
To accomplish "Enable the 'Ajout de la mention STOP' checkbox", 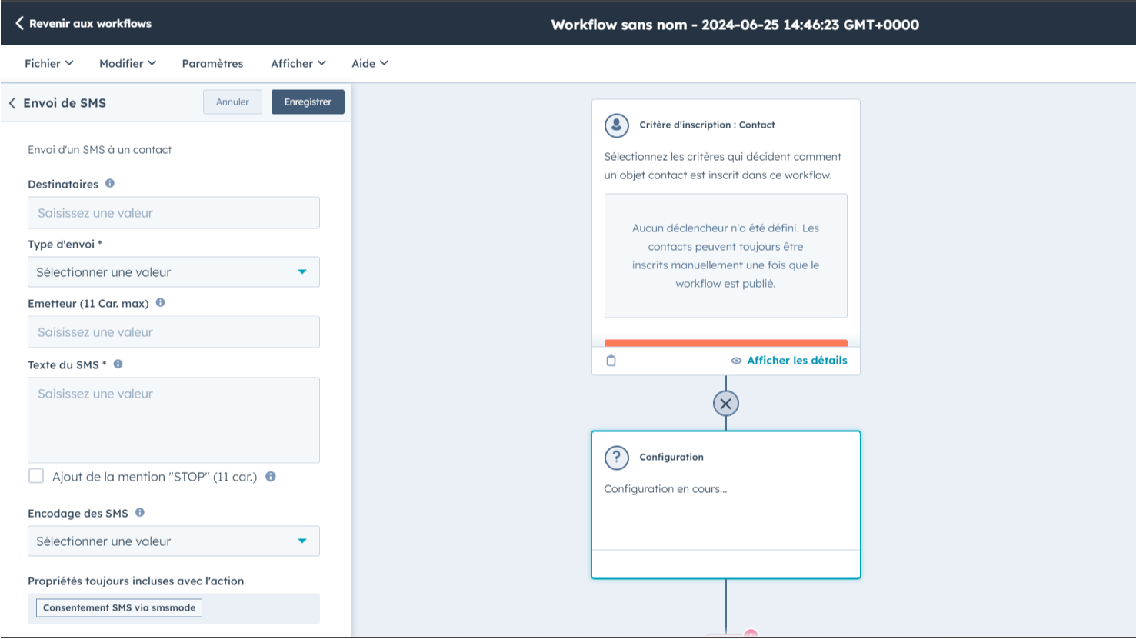I will click(36, 475).
